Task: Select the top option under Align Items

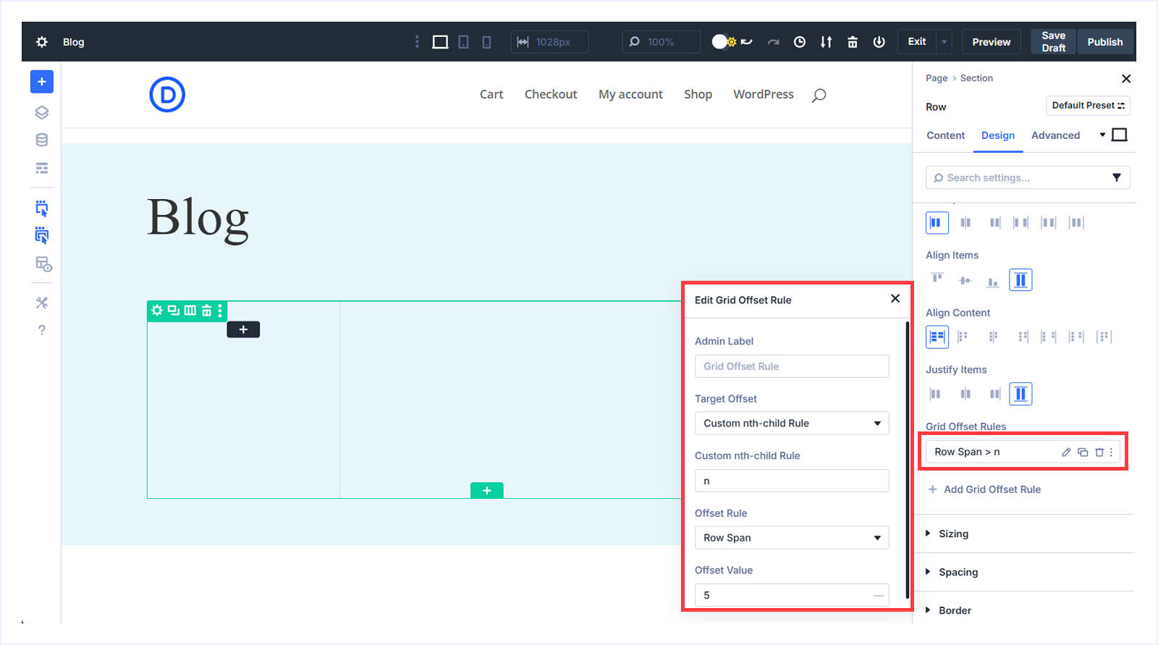Action: tap(937, 279)
